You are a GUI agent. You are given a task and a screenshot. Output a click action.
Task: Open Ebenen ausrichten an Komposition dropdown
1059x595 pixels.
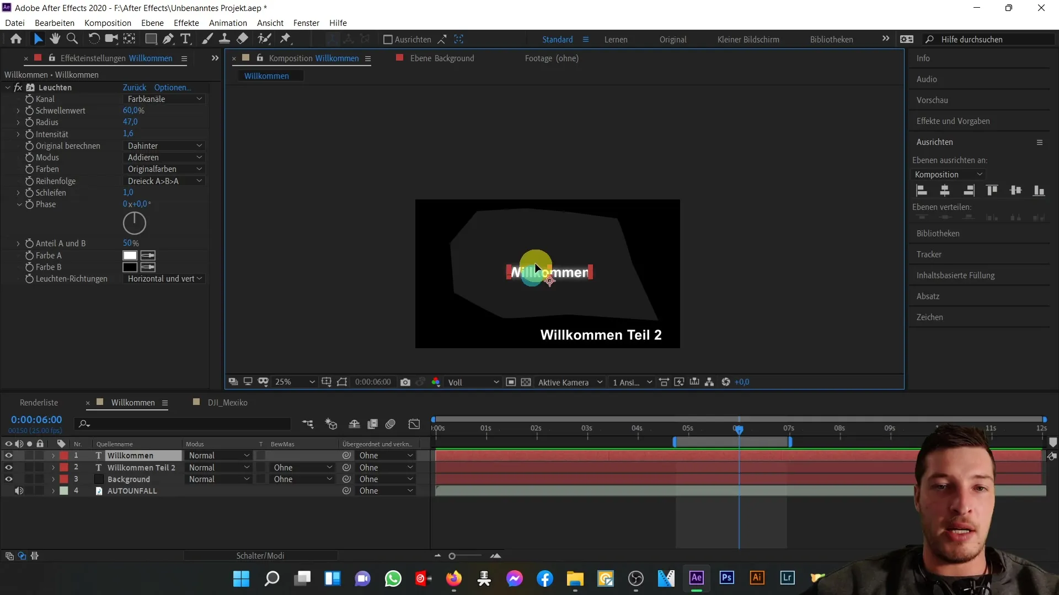point(949,175)
